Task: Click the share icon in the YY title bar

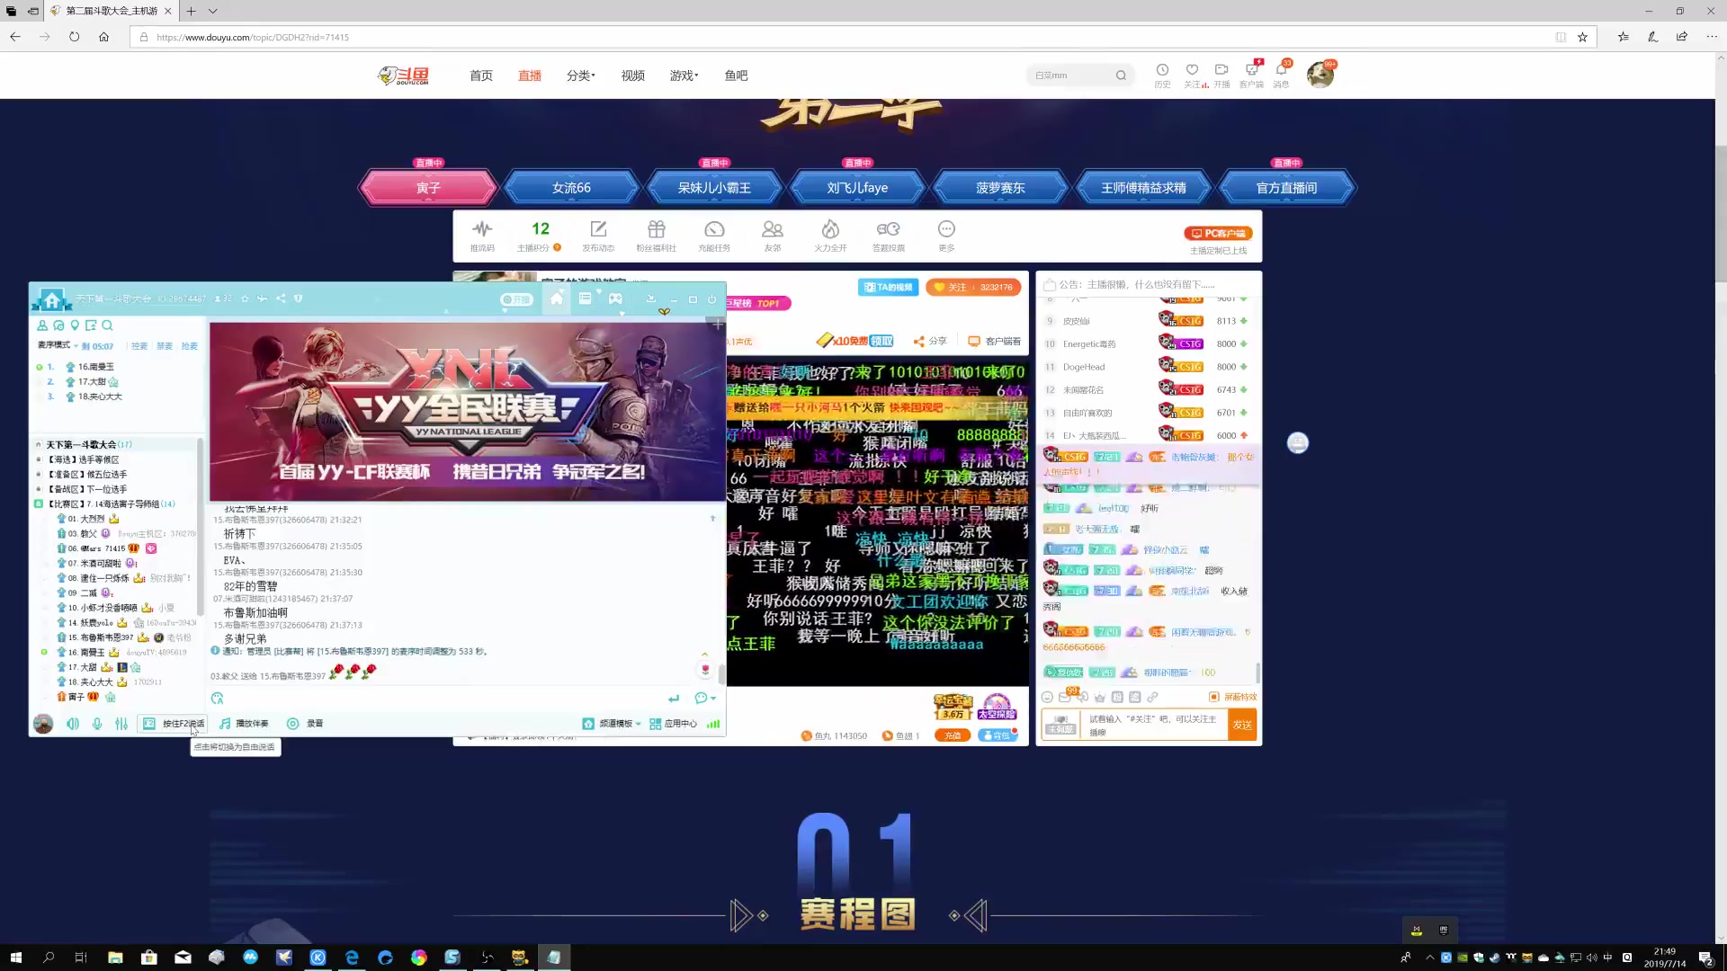Action: pos(281,298)
